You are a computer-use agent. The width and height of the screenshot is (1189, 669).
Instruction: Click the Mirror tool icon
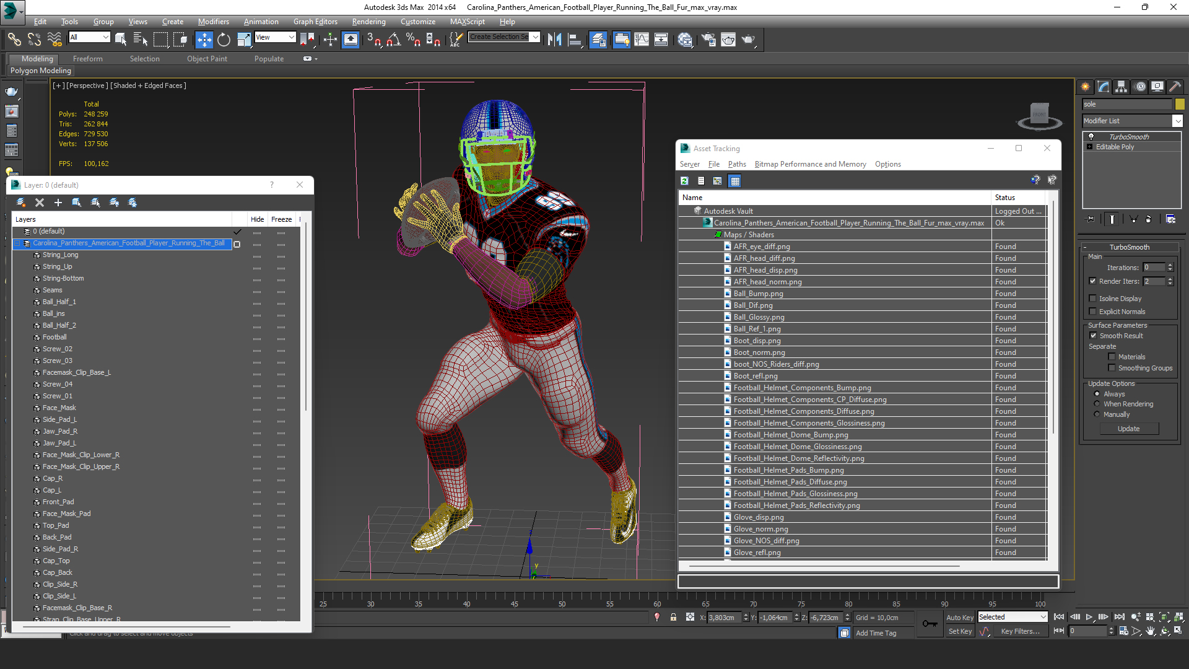pyautogui.click(x=555, y=40)
